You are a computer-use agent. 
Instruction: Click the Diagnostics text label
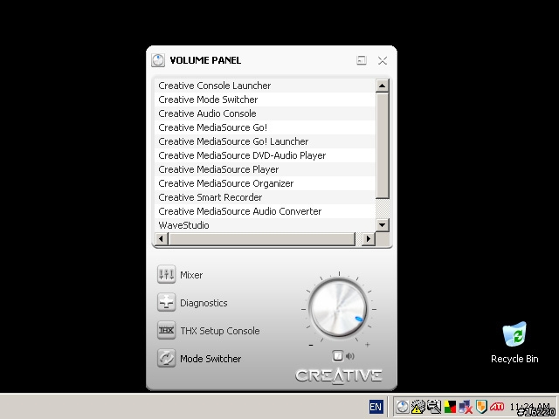pyautogui.click(x=204, y=303)
